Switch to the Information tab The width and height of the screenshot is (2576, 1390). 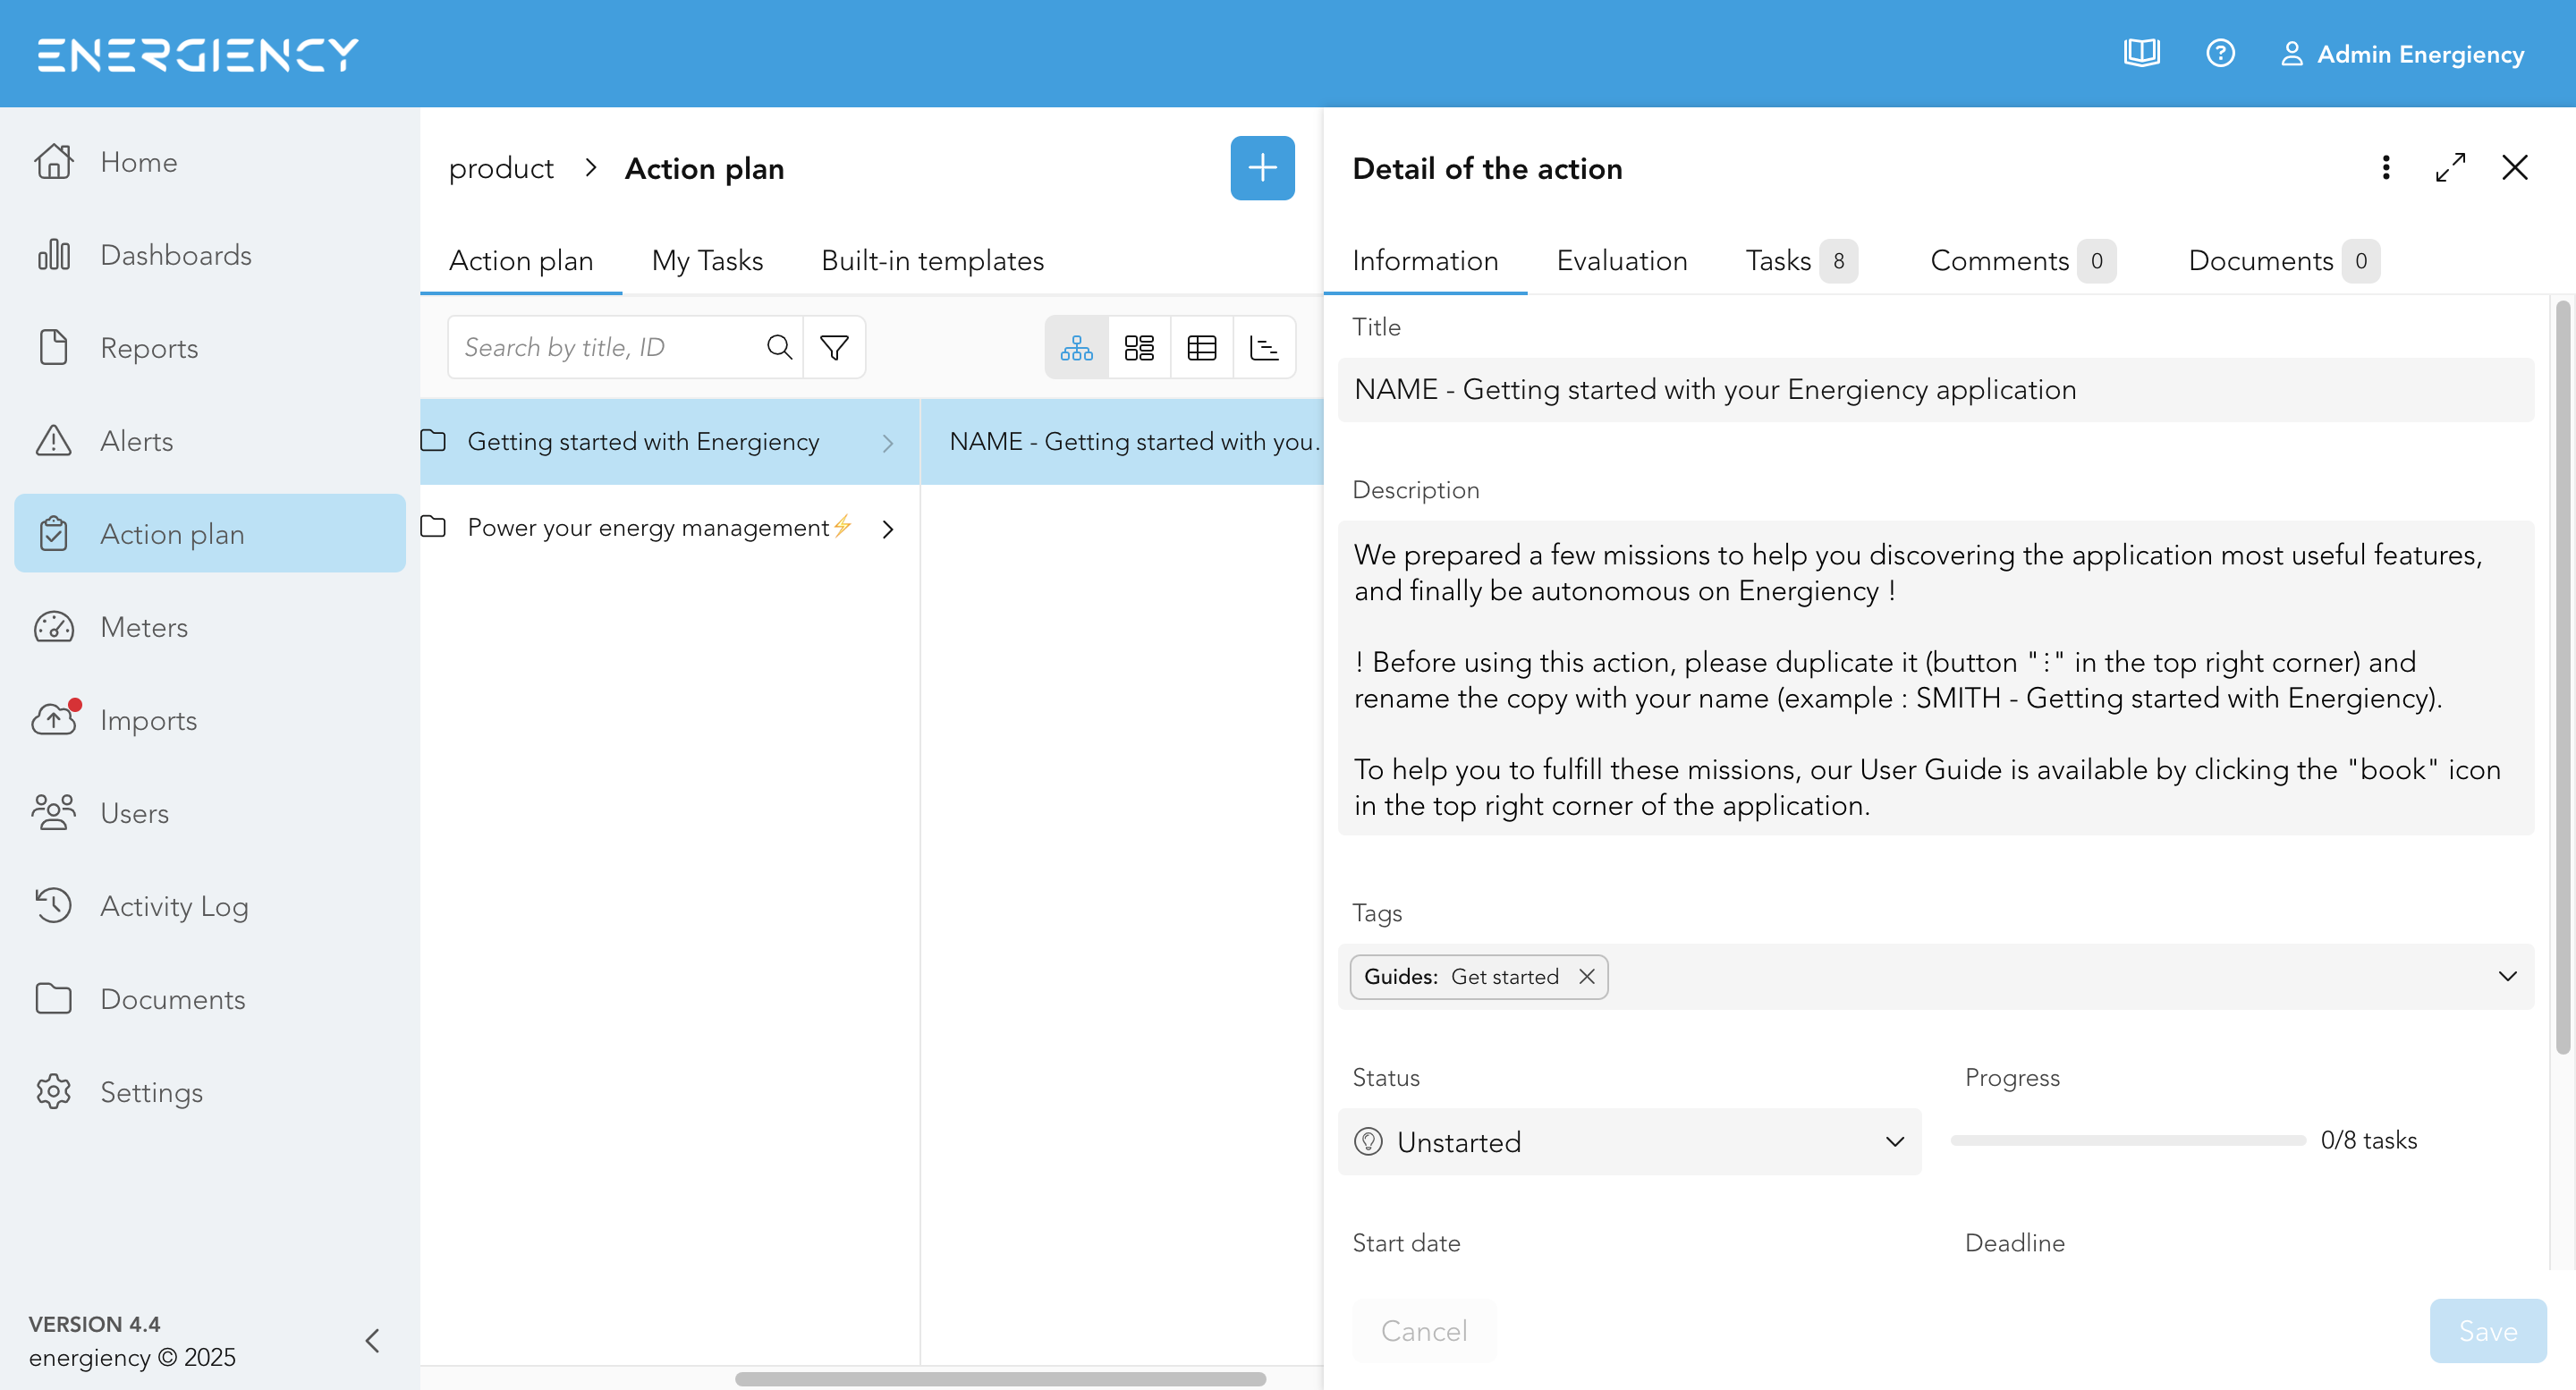click(1425, 260)
